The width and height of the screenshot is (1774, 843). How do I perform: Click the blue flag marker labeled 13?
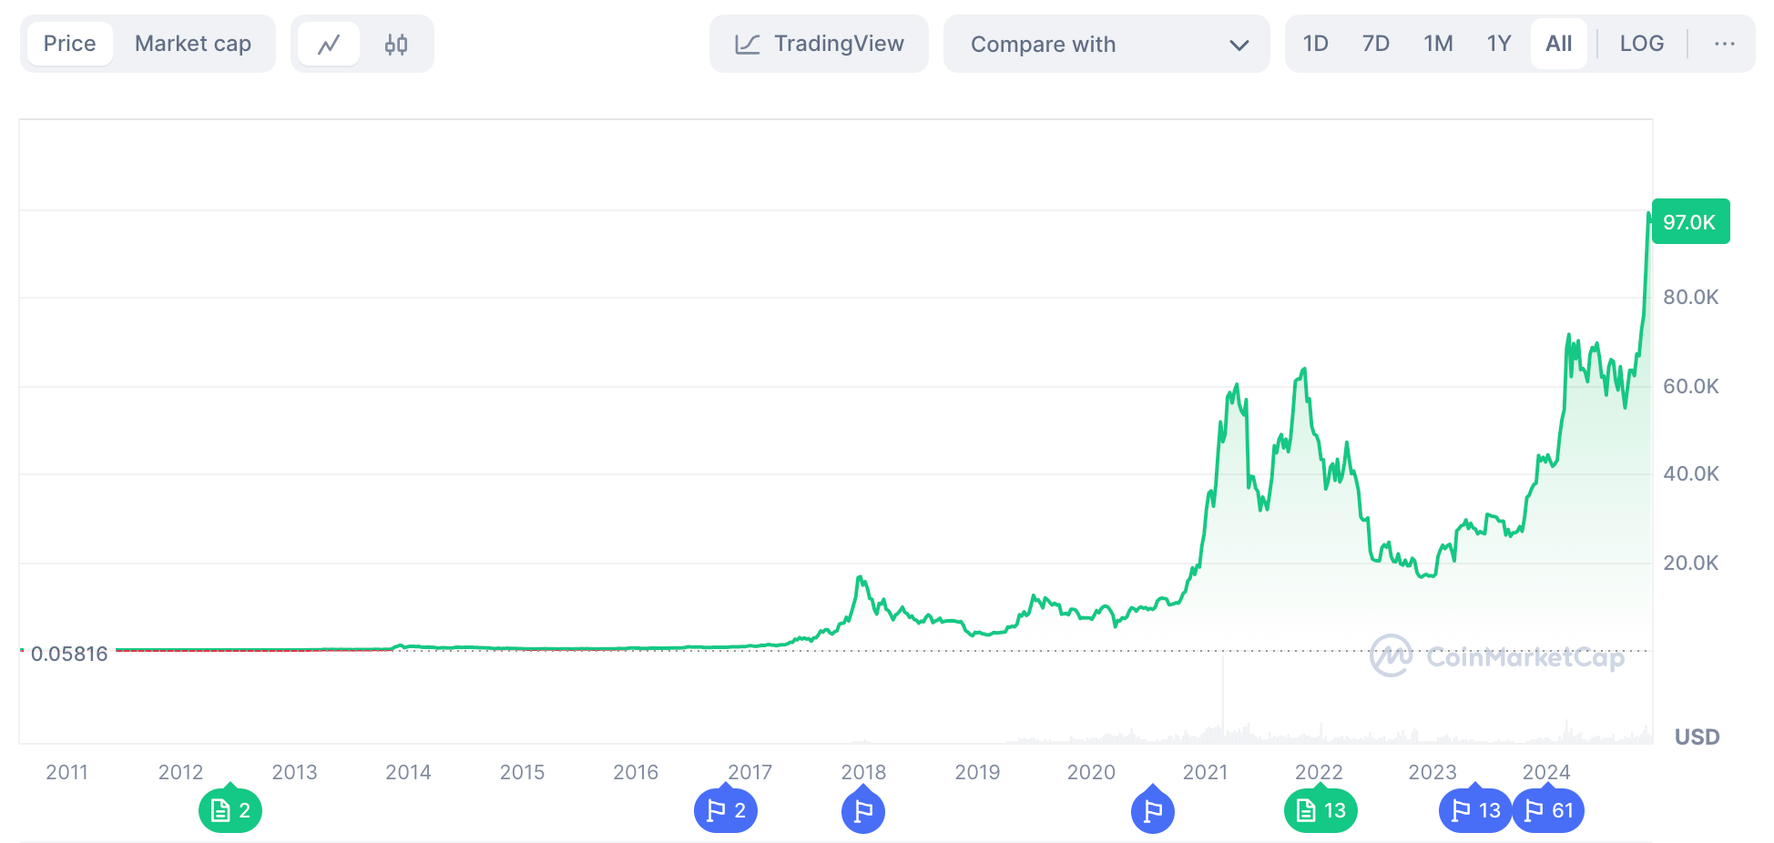[1475, 810]
